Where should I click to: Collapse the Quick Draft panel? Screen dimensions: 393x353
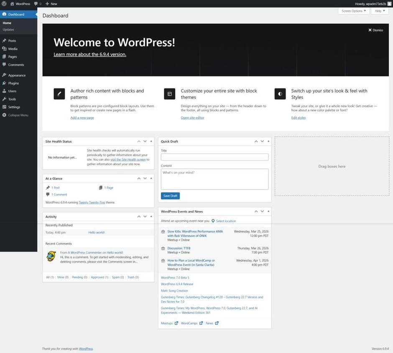268,142
